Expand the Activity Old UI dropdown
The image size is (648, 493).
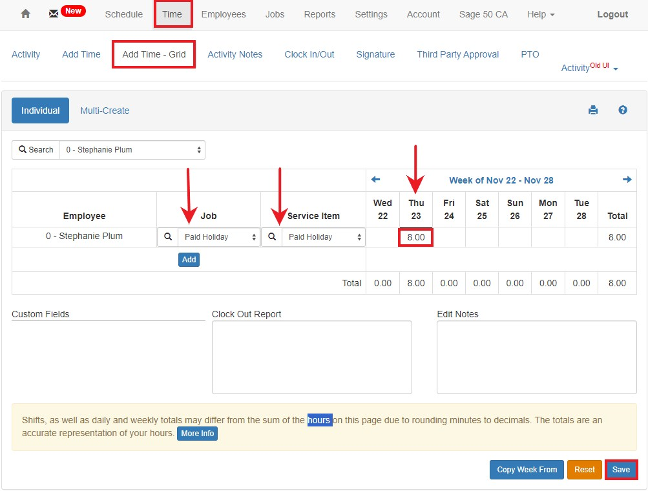coord(589,67)
